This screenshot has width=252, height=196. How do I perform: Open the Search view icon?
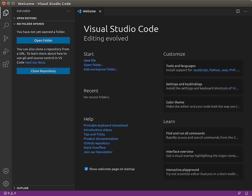tap(6, 26)
